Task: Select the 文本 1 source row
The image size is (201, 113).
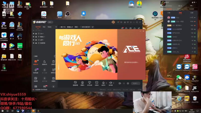Action: click(x=44, y=34)
